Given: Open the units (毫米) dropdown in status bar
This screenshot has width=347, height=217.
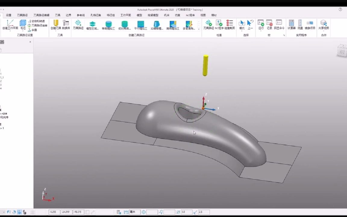Looking at the screenshot, I should pos(135,212).
